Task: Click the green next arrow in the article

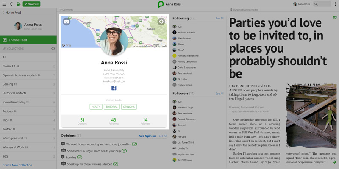Action: click(334, 162)
